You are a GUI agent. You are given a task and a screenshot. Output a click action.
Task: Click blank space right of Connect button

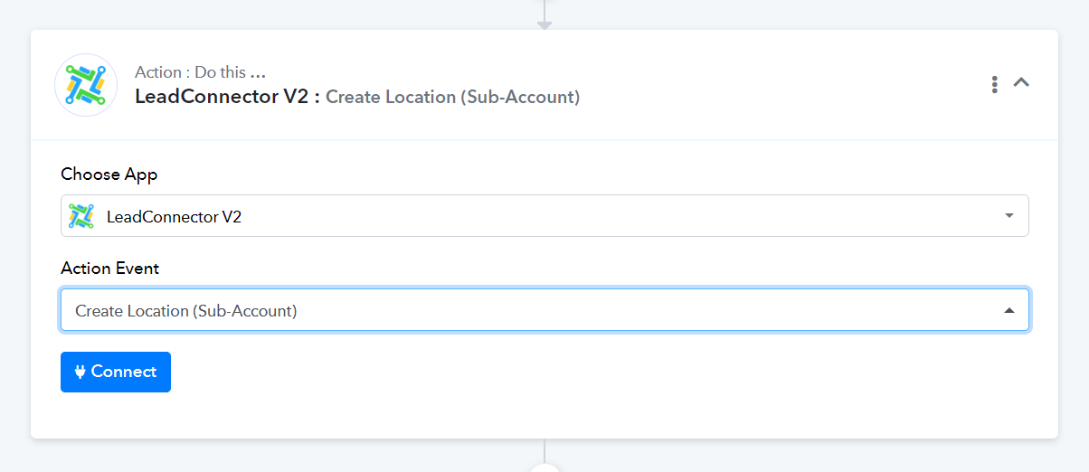tap(597, 373)
